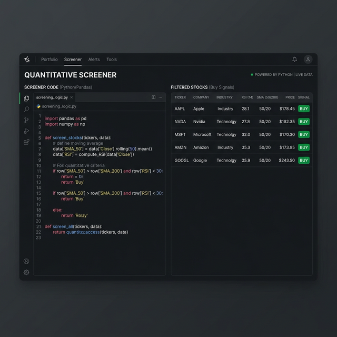Screen dimensions: 337x337
Task: Click code line 'import pandas as pd'
Action: pyautogui.click(x=65, y=118)
